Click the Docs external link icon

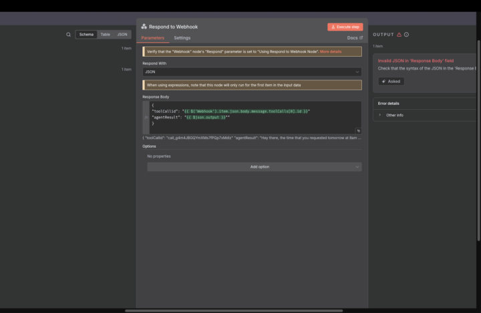[x=361, y=37]
